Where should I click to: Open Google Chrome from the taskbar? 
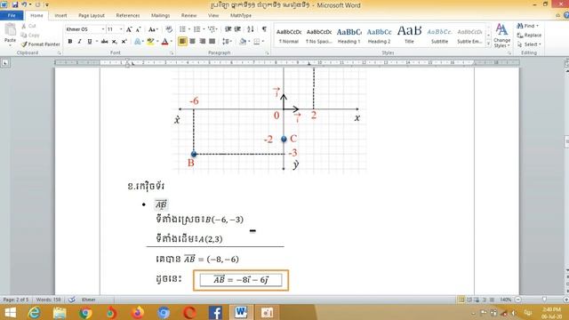click(85, 312)
